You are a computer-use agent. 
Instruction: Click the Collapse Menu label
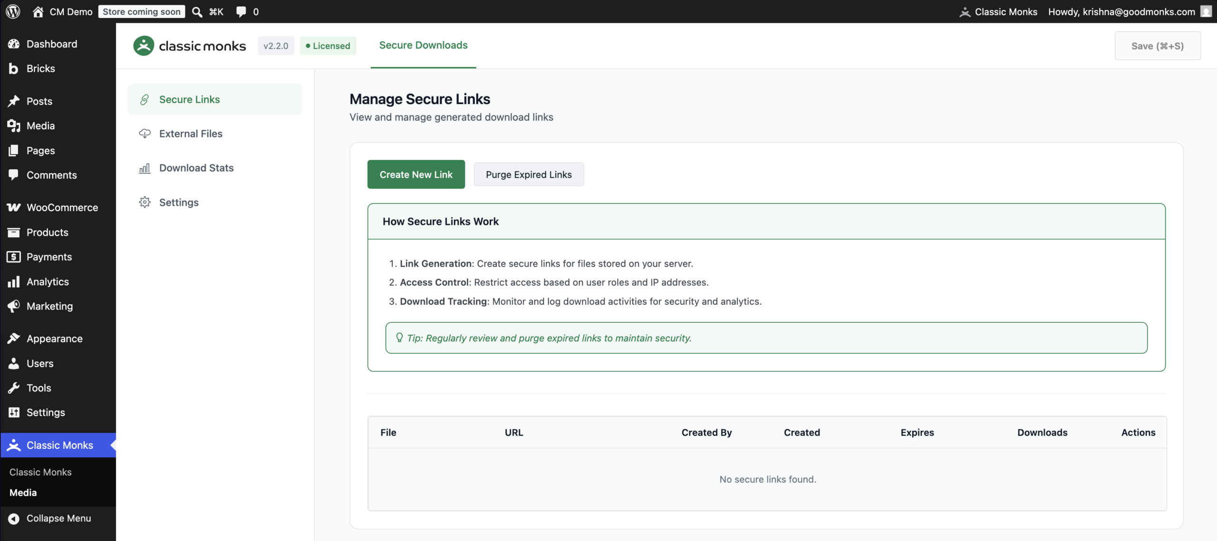(x=59, y=518)
